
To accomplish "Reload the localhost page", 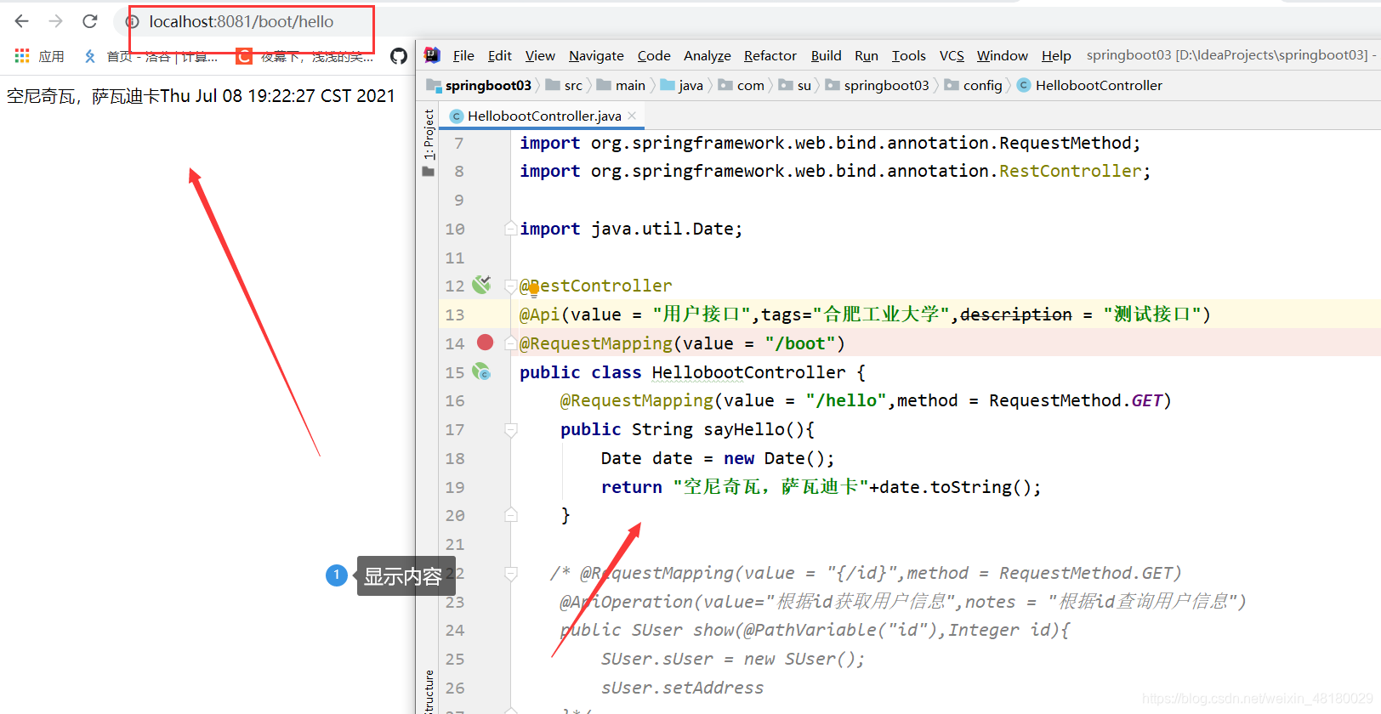I will (x=90, y=21).
